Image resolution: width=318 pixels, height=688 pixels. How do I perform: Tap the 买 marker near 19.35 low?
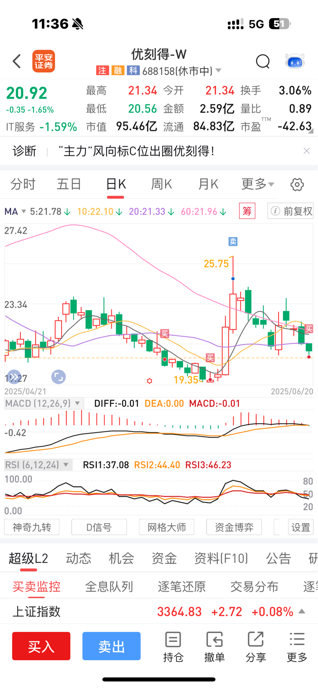click(210, 358)
